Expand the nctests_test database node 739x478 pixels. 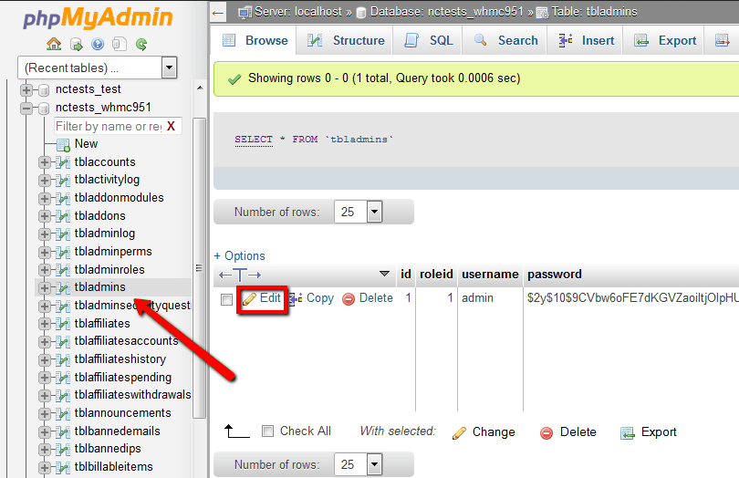coord(26,89)
